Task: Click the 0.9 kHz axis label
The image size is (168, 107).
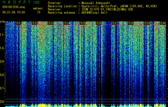Action: pyautogui.click(x=2, y=62)
